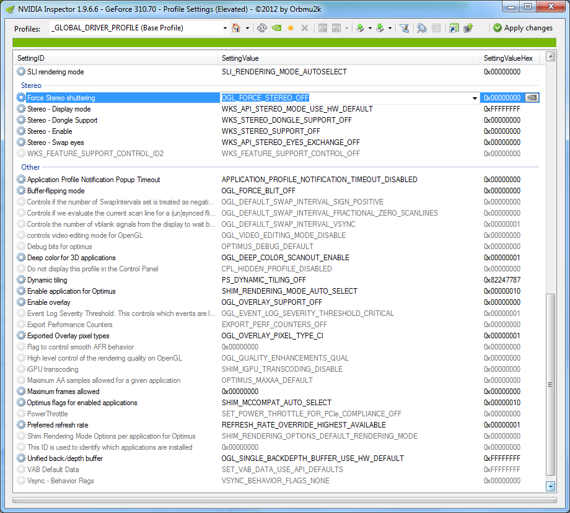The height and width of the screenshot is (513, 570).
Task: Select the Debug bits for optimus row
Action: (276, 247)
